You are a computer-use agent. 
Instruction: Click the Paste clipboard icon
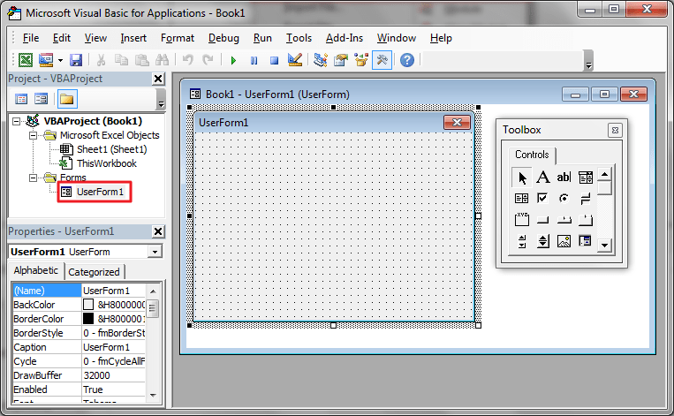(x=142, y=60)
